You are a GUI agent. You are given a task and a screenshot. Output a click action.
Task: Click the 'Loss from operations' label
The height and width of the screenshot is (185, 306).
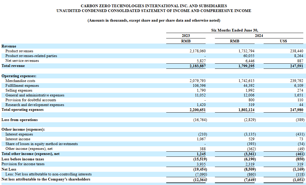point(20,120)
